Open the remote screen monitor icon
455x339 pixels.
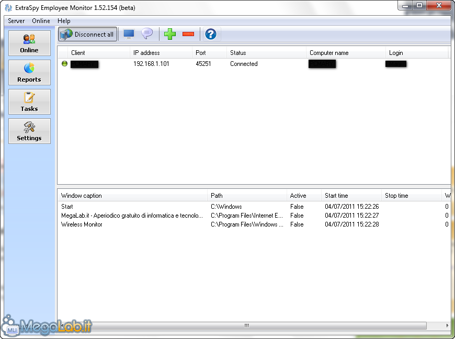tap(129, 34)
